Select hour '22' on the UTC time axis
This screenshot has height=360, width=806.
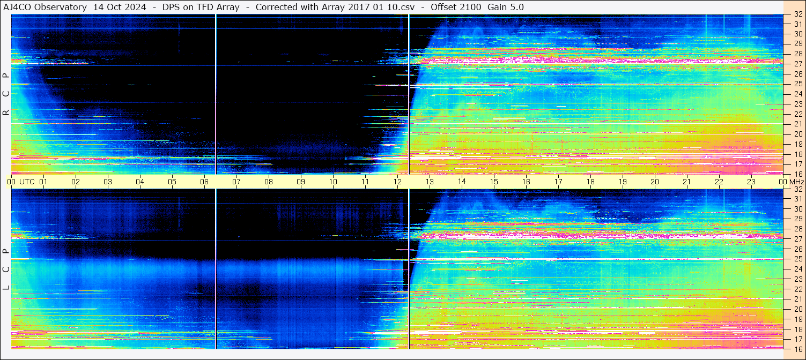(719, 182)
